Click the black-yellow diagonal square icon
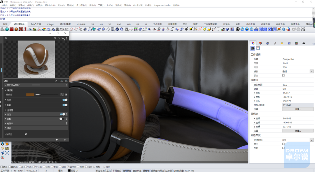Image resolution: width=315 pixels, height=172 pixels. (x=191, y=29)
